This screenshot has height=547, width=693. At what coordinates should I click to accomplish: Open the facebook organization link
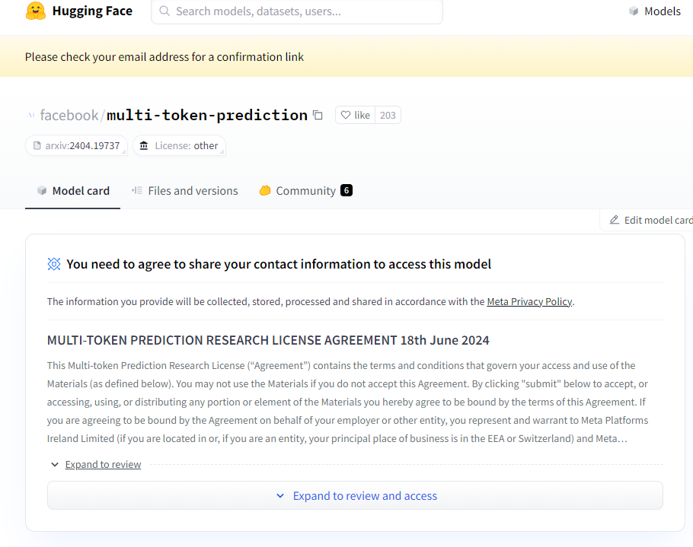[69, 116]
